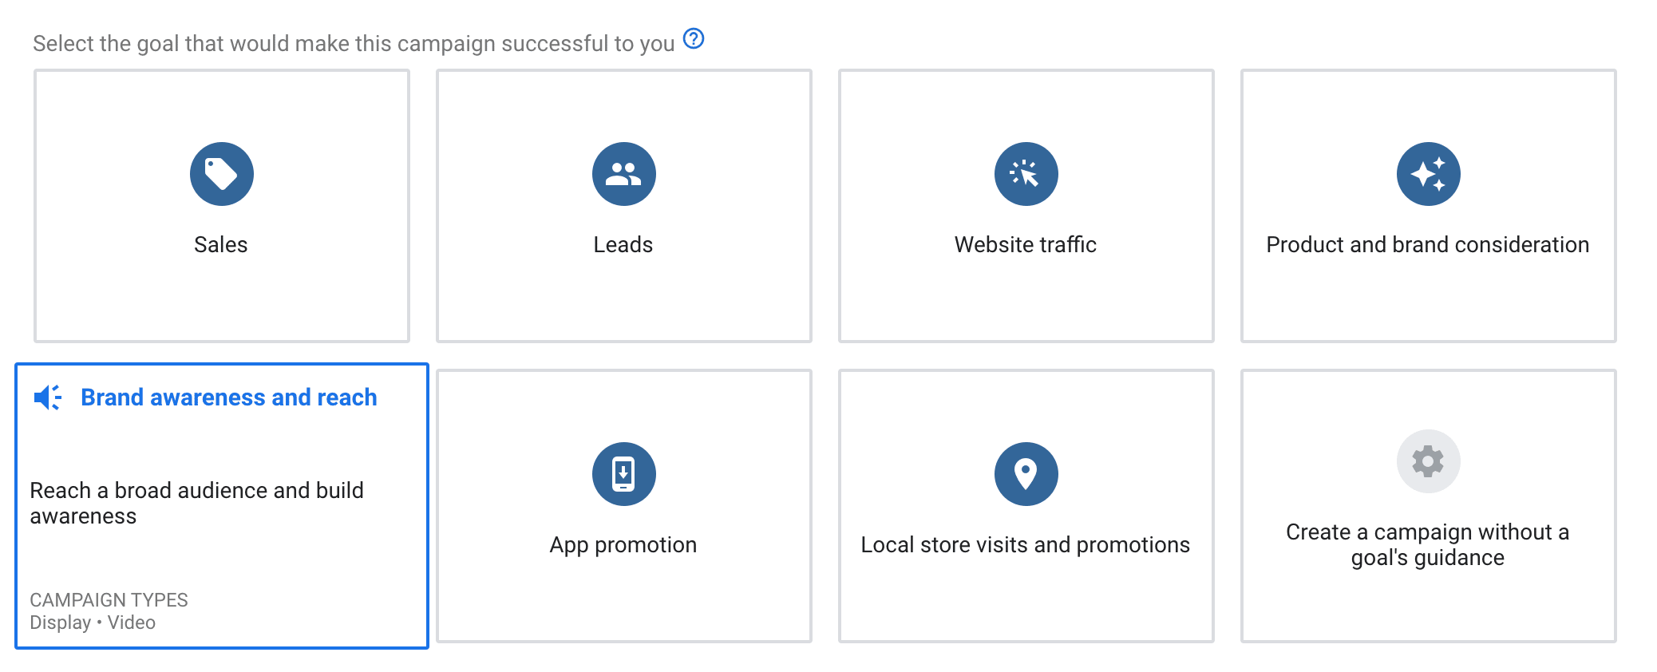Select Local store visits and promotions
This screenshot has height=672, width=1657.
pyautogui.click(x=1026, y=503)
